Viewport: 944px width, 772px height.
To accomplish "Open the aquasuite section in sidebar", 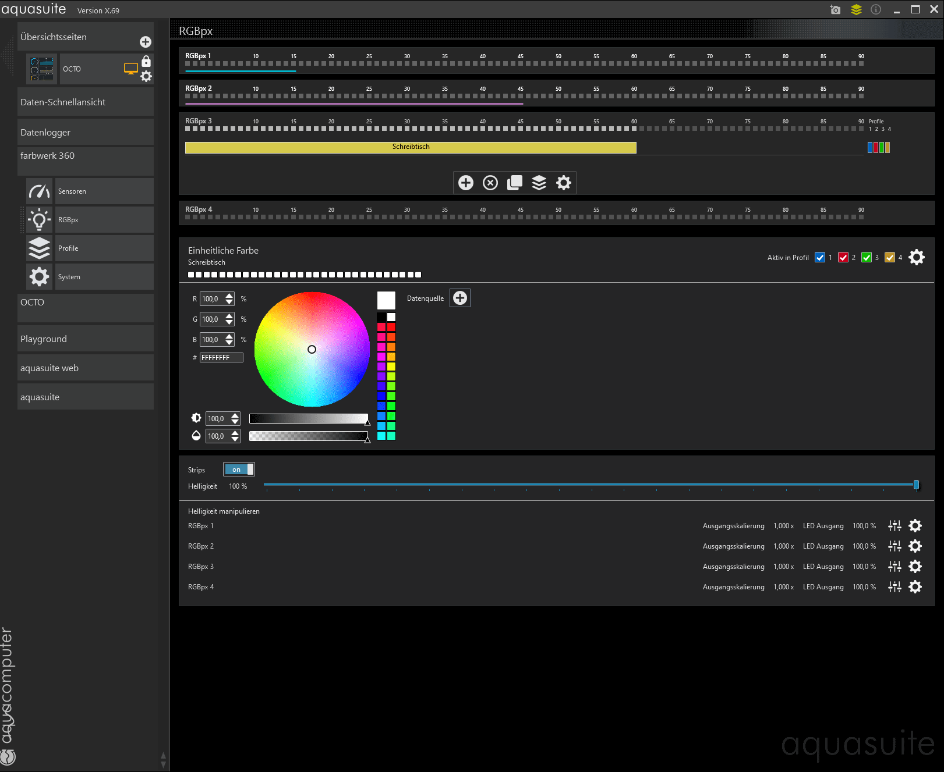I will coord(86,397).
